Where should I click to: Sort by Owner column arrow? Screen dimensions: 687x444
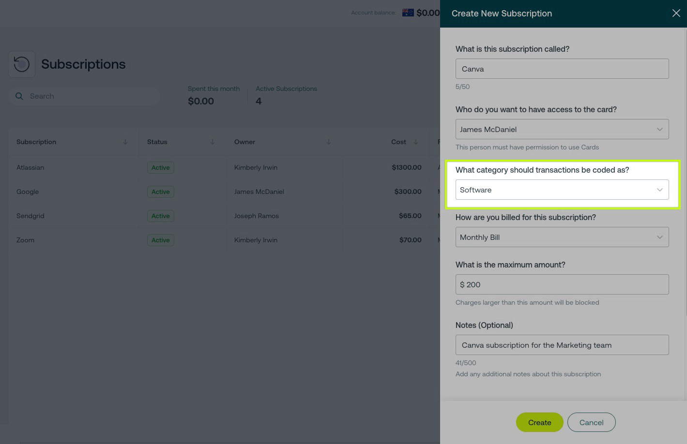click(x=329, y=142)
